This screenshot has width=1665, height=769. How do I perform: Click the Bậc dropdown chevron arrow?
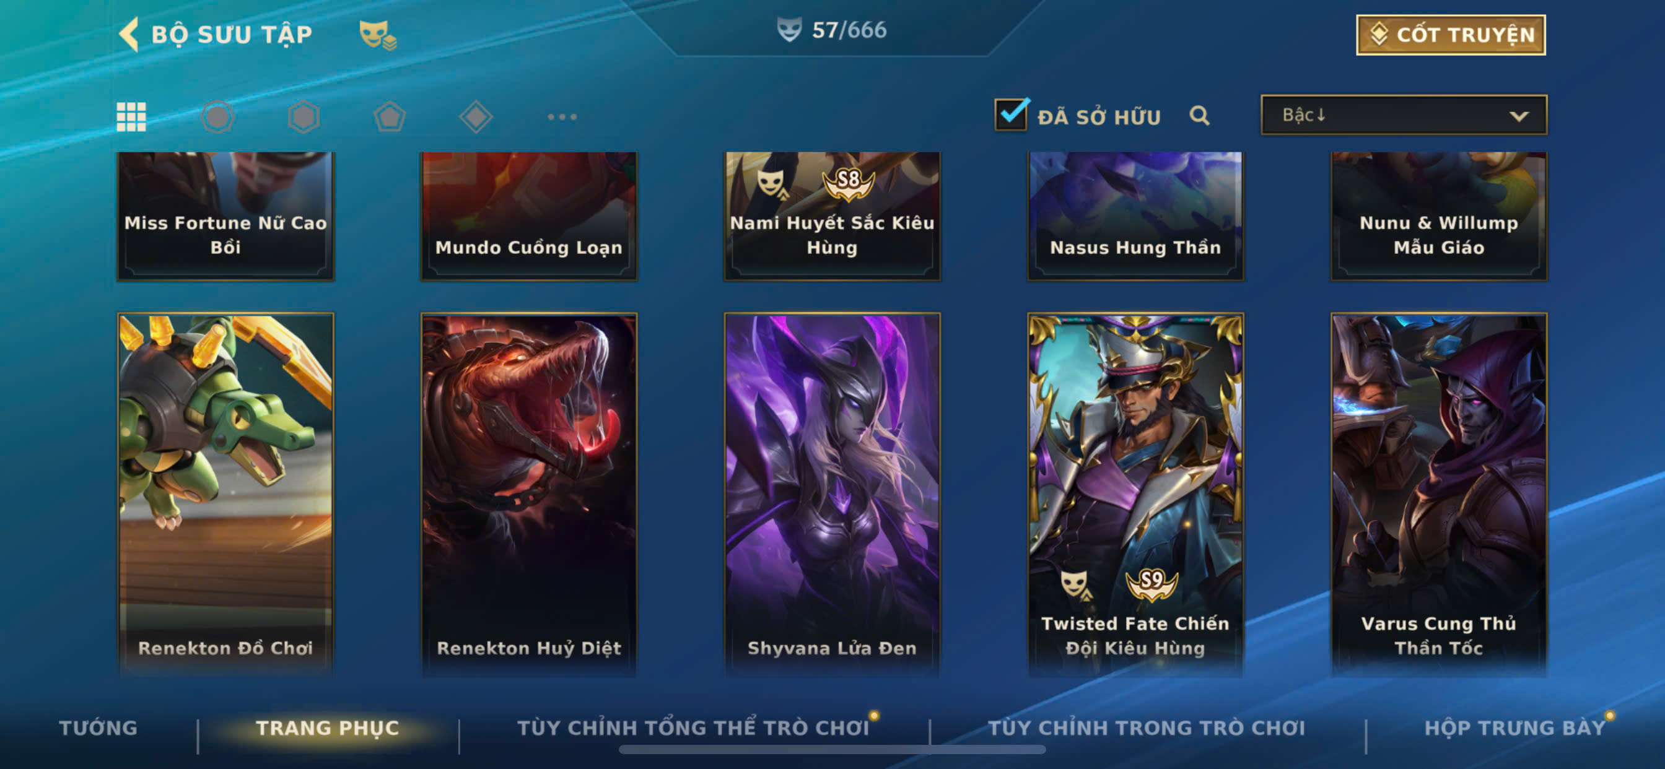[1519, 116]
